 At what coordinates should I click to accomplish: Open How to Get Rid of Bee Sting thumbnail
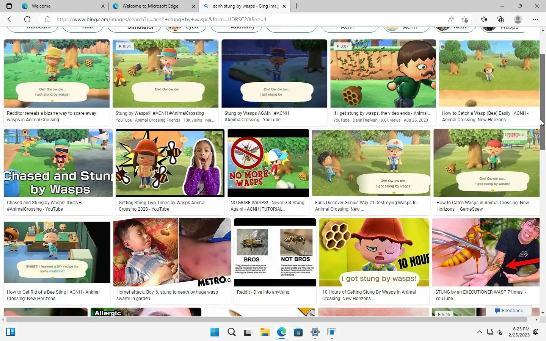point(57,252)
